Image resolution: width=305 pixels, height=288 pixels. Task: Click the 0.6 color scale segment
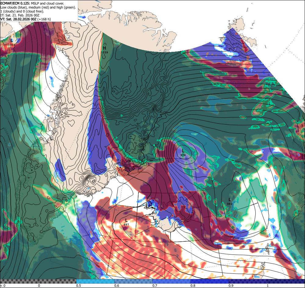coord(133,281)
